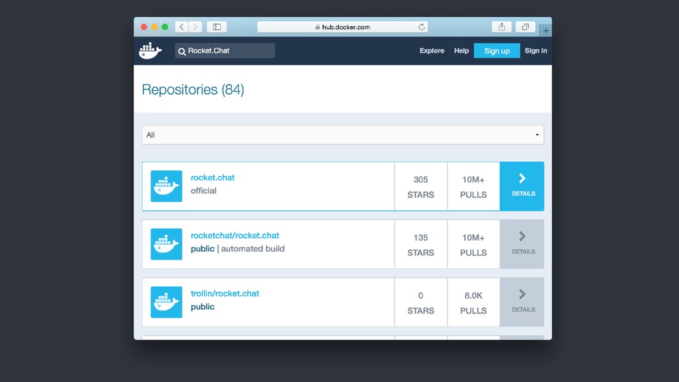Screen dimensions: 679x382
Task: Click the 0 STARS cell
Action: point(421,302)
